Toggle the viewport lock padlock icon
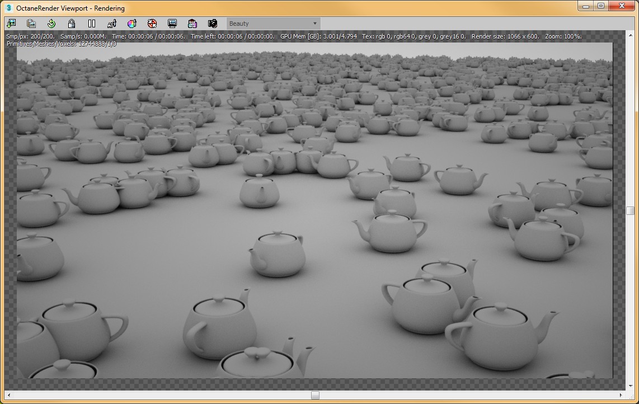Screen dimensions: 639x404 tap(71, 24)
